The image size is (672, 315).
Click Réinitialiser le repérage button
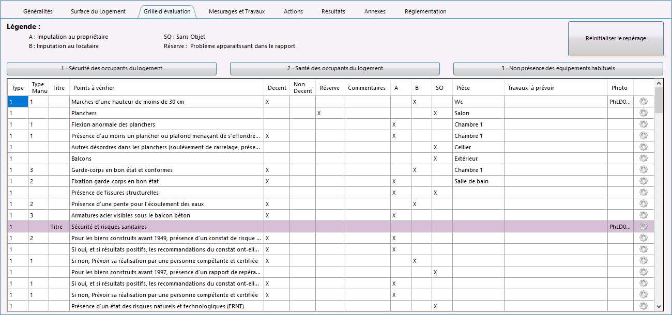click(x=616, y=38)
